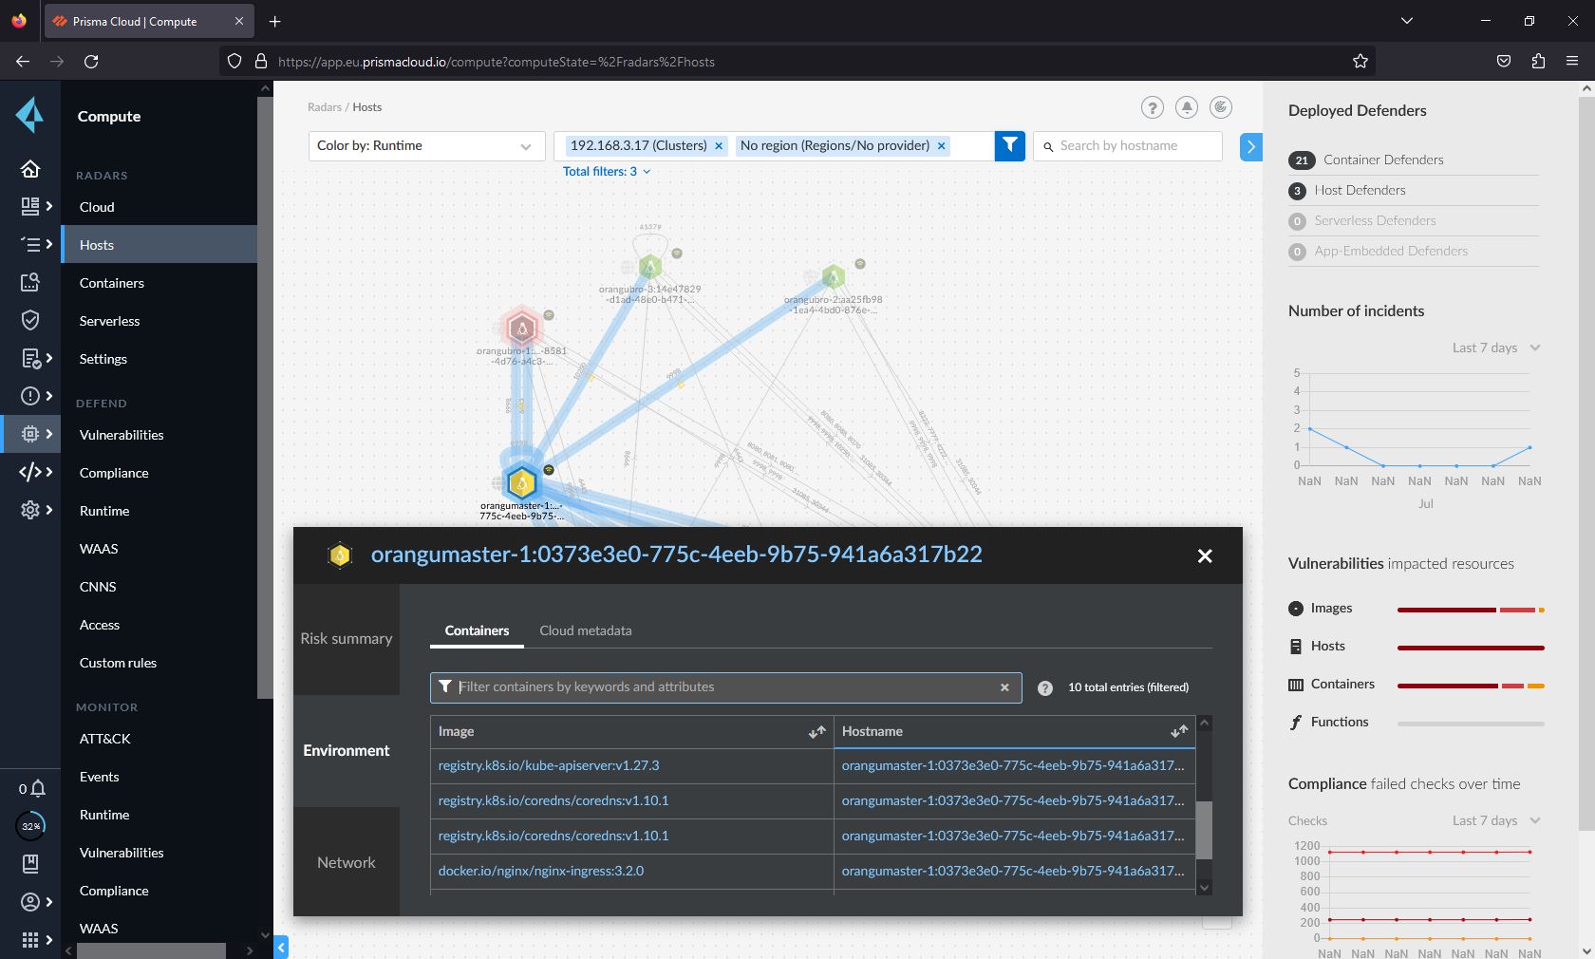Image resolution: width=1595 pixels, height=959 pixels.
Task: Open Serverless radar menu item
Action: coord(109,321)
